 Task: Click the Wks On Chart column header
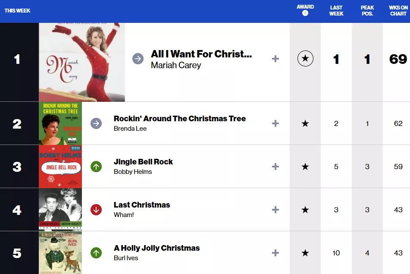point(398,11)
